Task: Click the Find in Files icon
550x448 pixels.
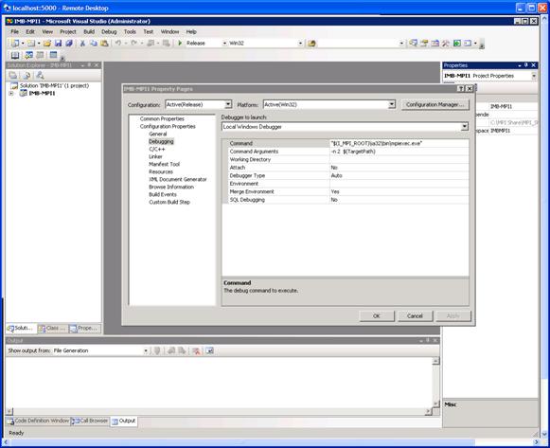Action: coord(311,44)
